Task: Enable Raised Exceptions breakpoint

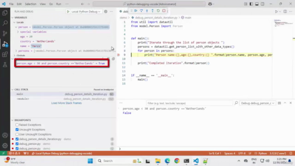Action: point(17,125)
